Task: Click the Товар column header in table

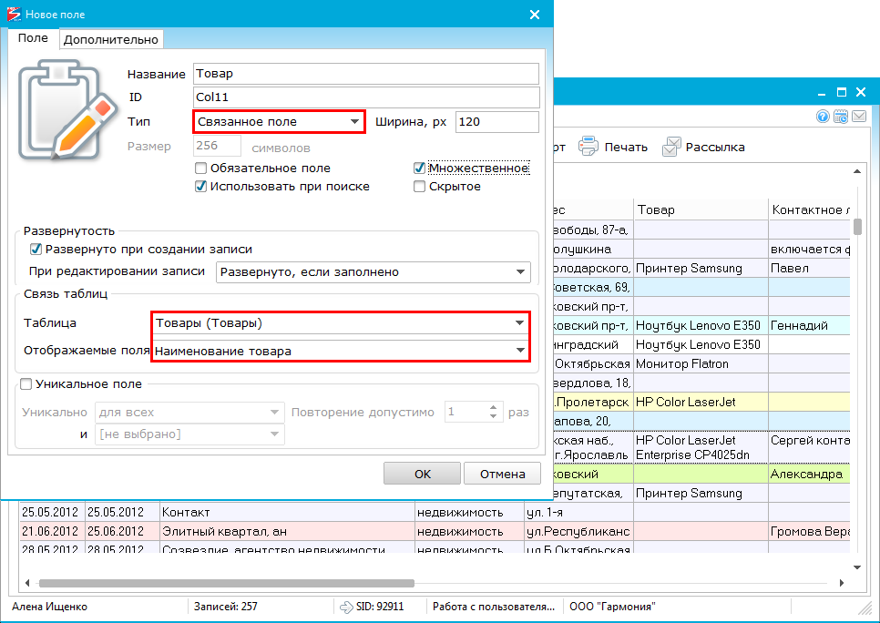Action: pos(701,209)
